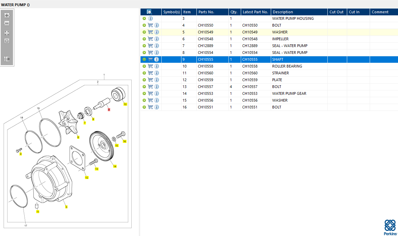Click the list export arrow icon
Screen dimensions: 398x236
[7, 59]
